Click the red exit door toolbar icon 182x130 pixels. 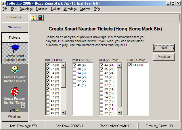click(x=40, y=18)
